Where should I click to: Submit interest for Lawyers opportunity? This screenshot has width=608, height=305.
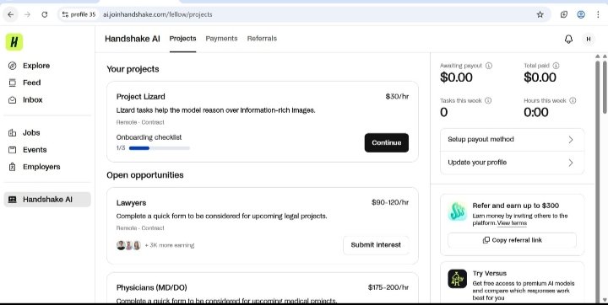(x=376, y=245)
